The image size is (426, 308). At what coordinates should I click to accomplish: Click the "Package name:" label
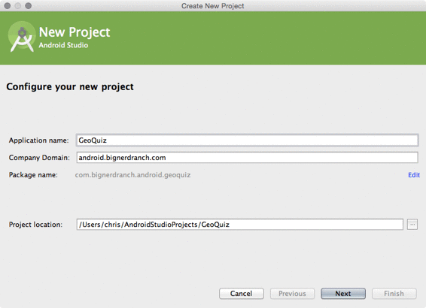coord(33,175)
